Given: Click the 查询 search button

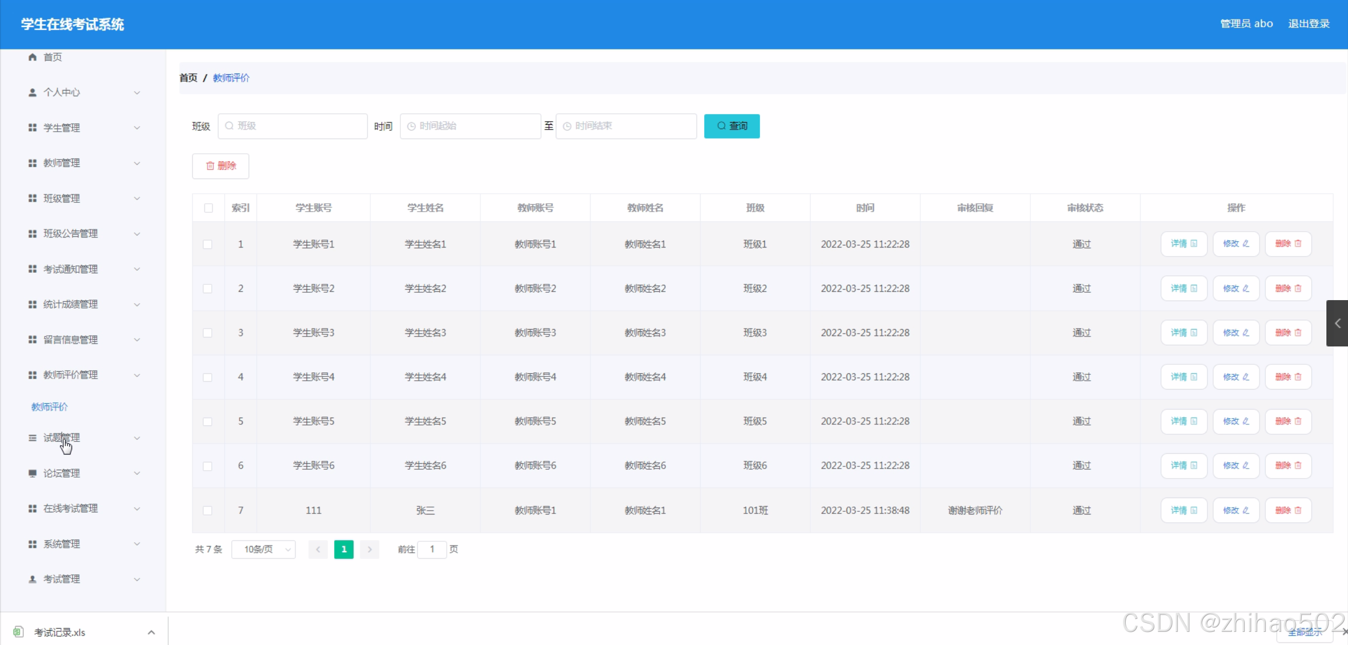Looking at the screenshot, I should coord(731,126).
